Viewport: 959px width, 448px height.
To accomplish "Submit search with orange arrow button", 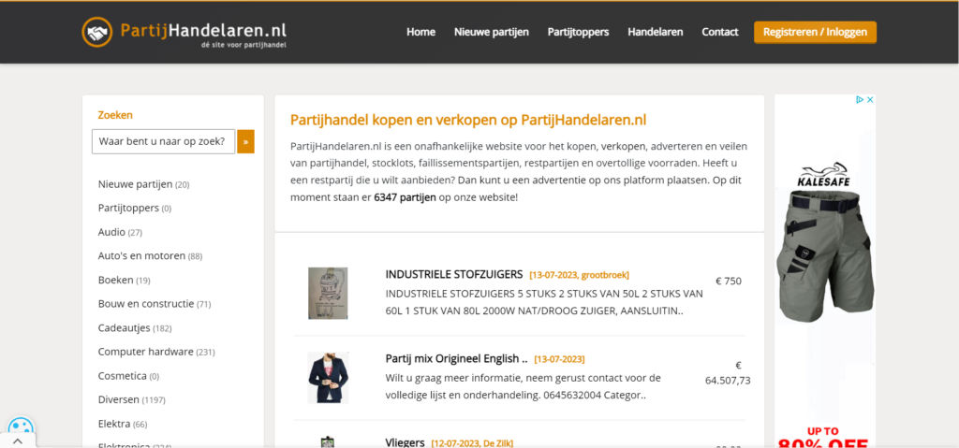I will point(245,142).
